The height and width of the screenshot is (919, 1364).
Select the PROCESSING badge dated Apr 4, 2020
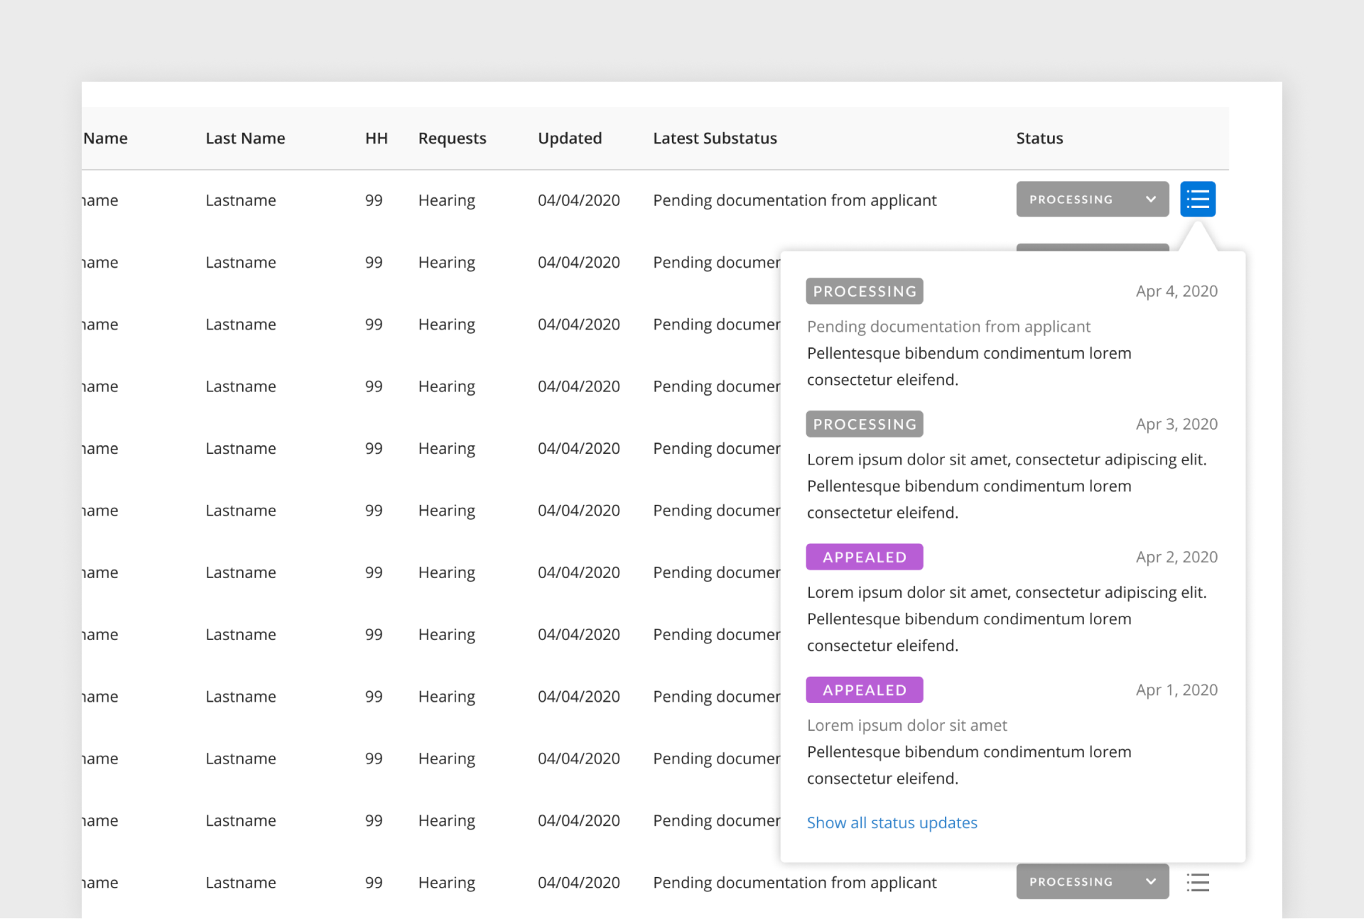(x=865, y=291)
